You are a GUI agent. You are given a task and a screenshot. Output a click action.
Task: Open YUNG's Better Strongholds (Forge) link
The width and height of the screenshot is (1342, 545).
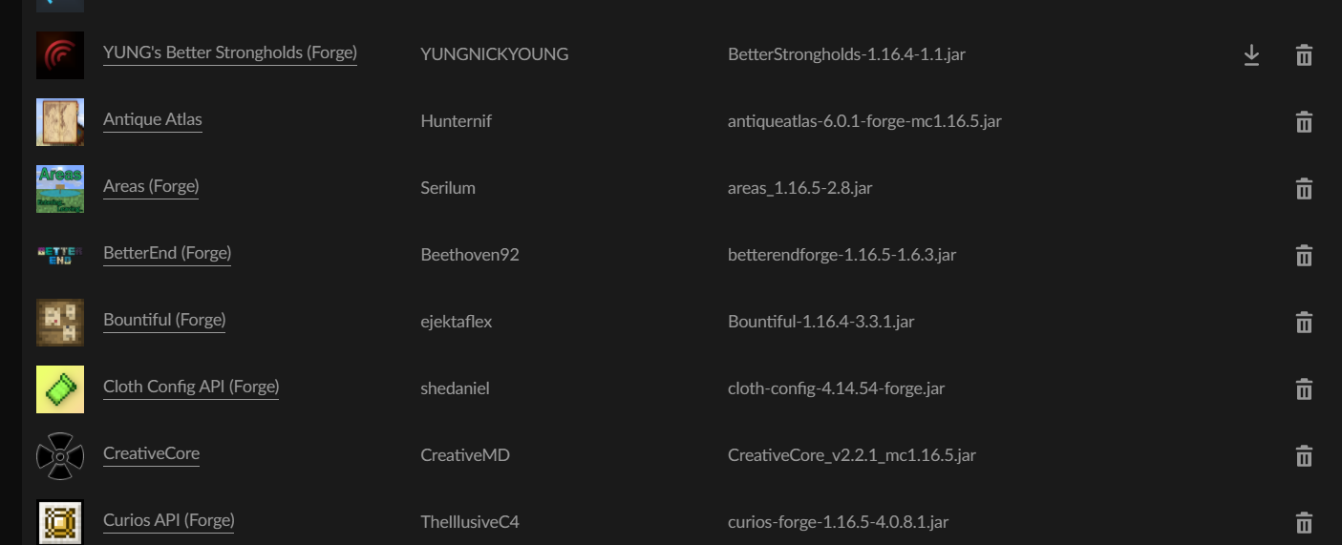(x=230, y=52)
